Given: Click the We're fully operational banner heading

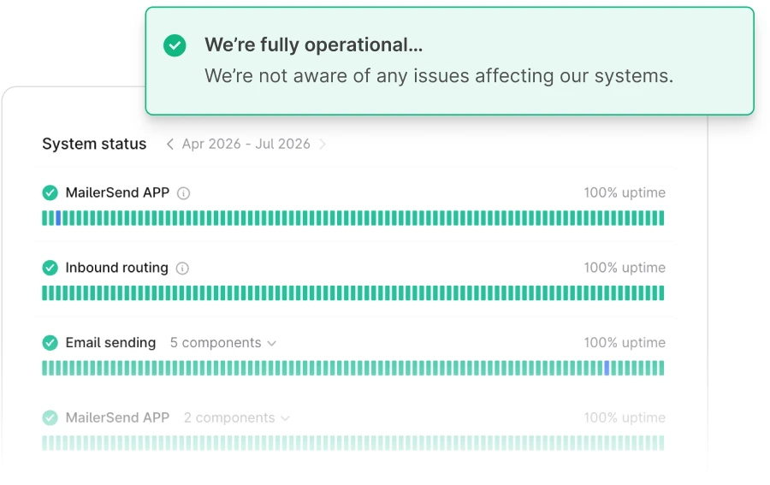Looking at the screenshot, I should [313, 44].
